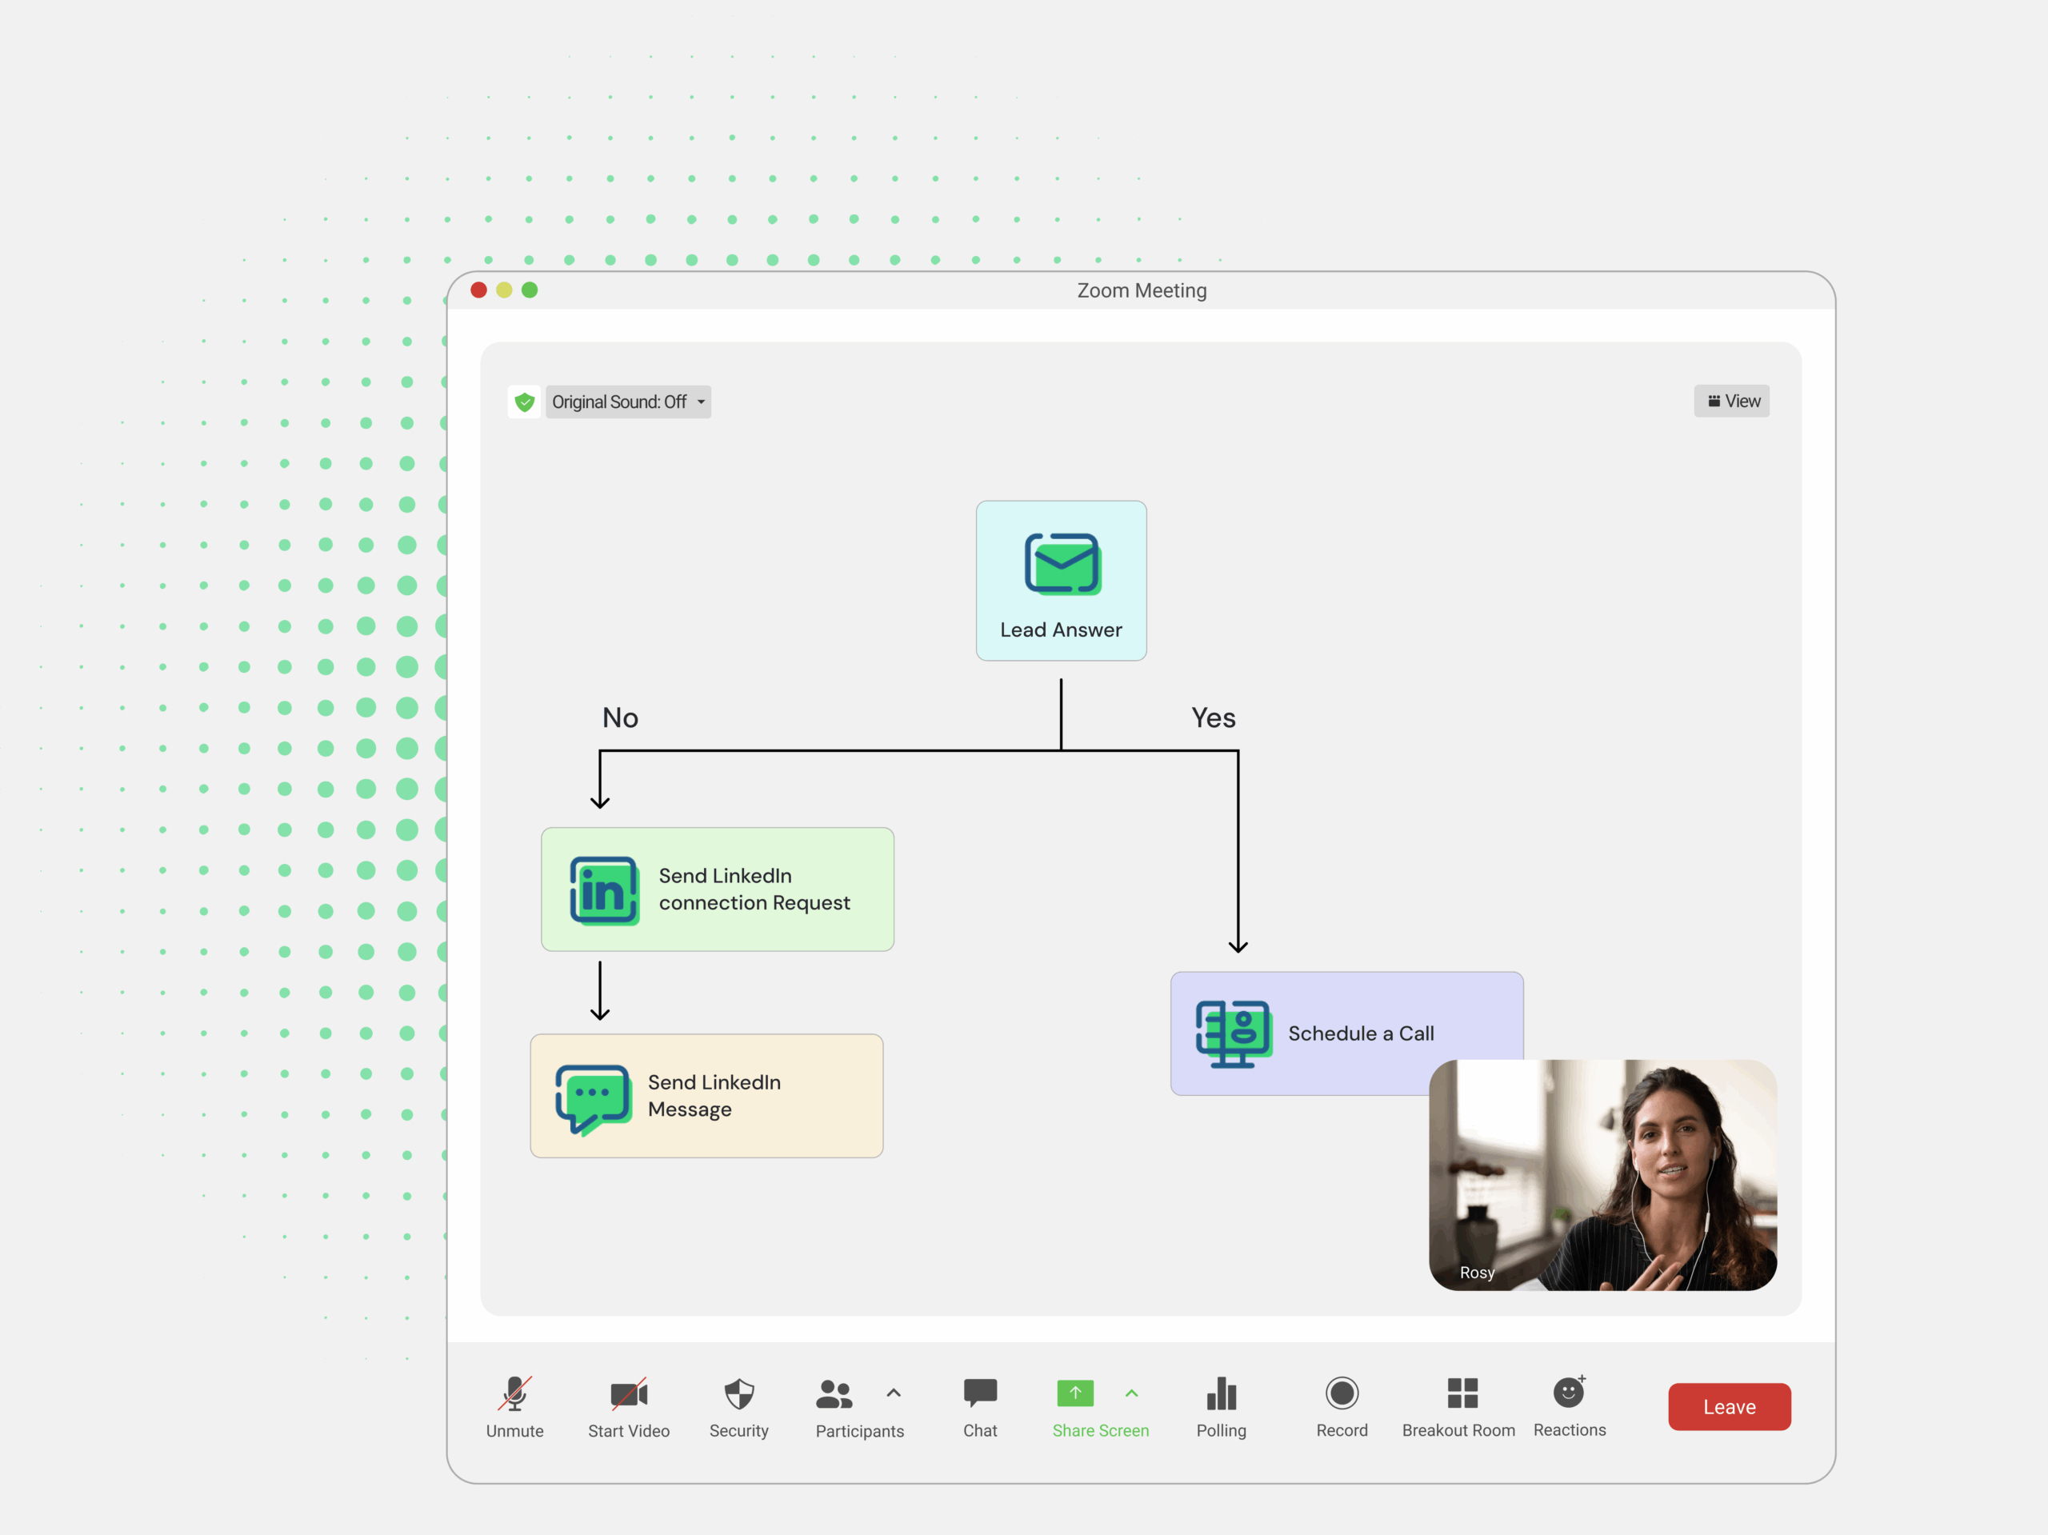
Task: Click the 'Send LinkedIn connection Request' text
Action: tap(754, 889)
